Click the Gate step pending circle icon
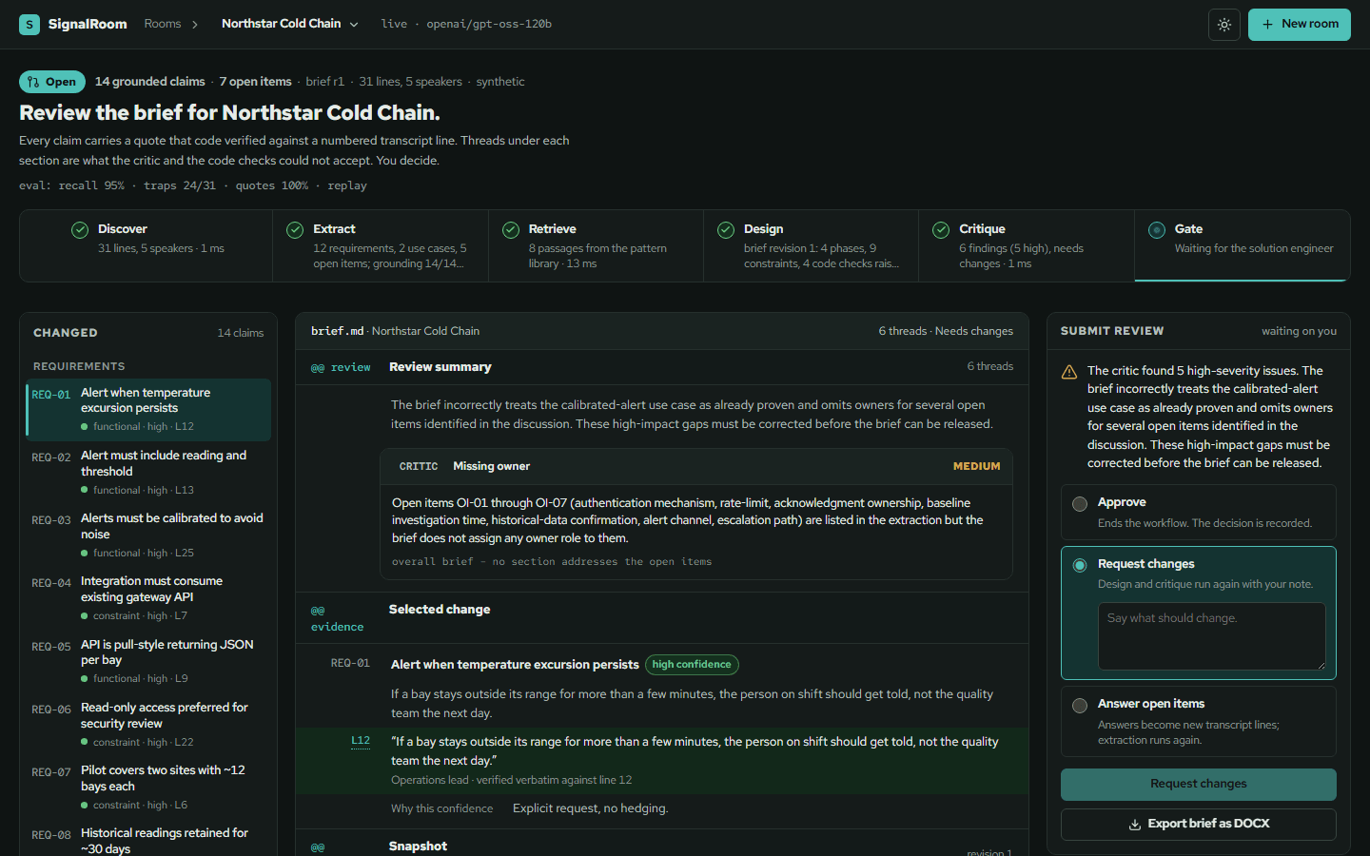This screenshot has width=1370, height=856. pyautogui.click(x=1157, y=229)
